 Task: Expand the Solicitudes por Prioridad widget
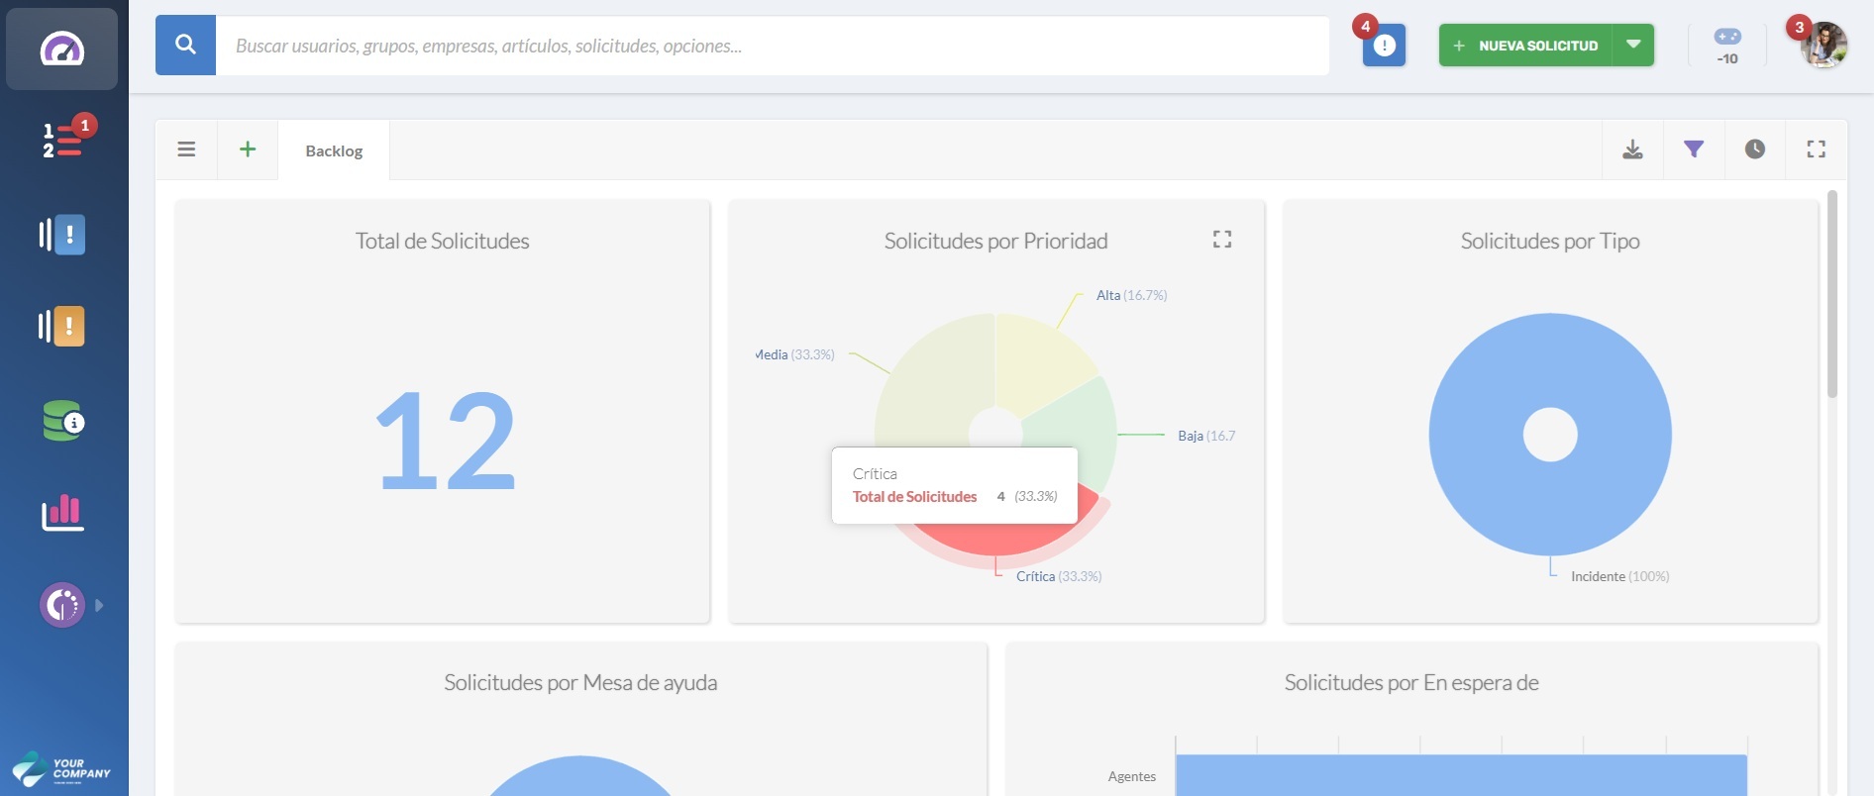click(1222, 239)
